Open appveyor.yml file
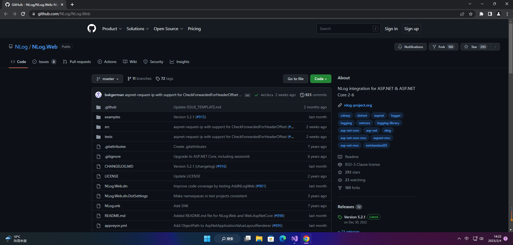Image resolution: width=513 pixels, height=245 pixels. coord(116,226)
